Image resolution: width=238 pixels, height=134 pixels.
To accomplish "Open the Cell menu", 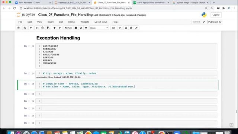I will tap(61, 22).
